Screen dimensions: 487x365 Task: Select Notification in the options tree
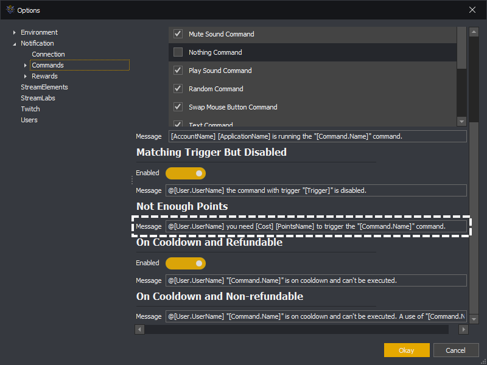click(37, 43)
